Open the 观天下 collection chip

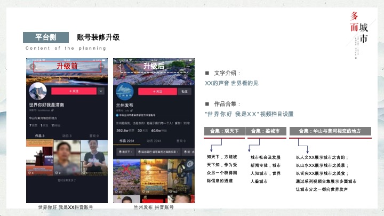click(126, 152)
